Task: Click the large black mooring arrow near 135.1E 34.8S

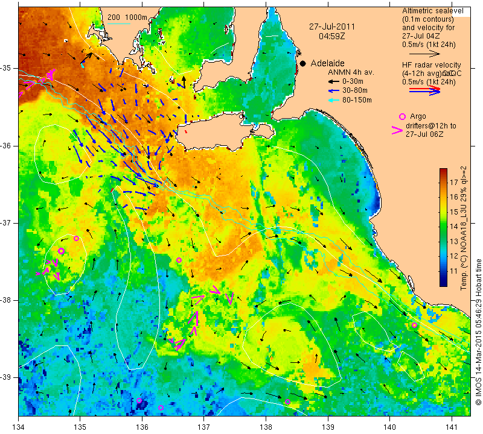Action: click(87, 58)
